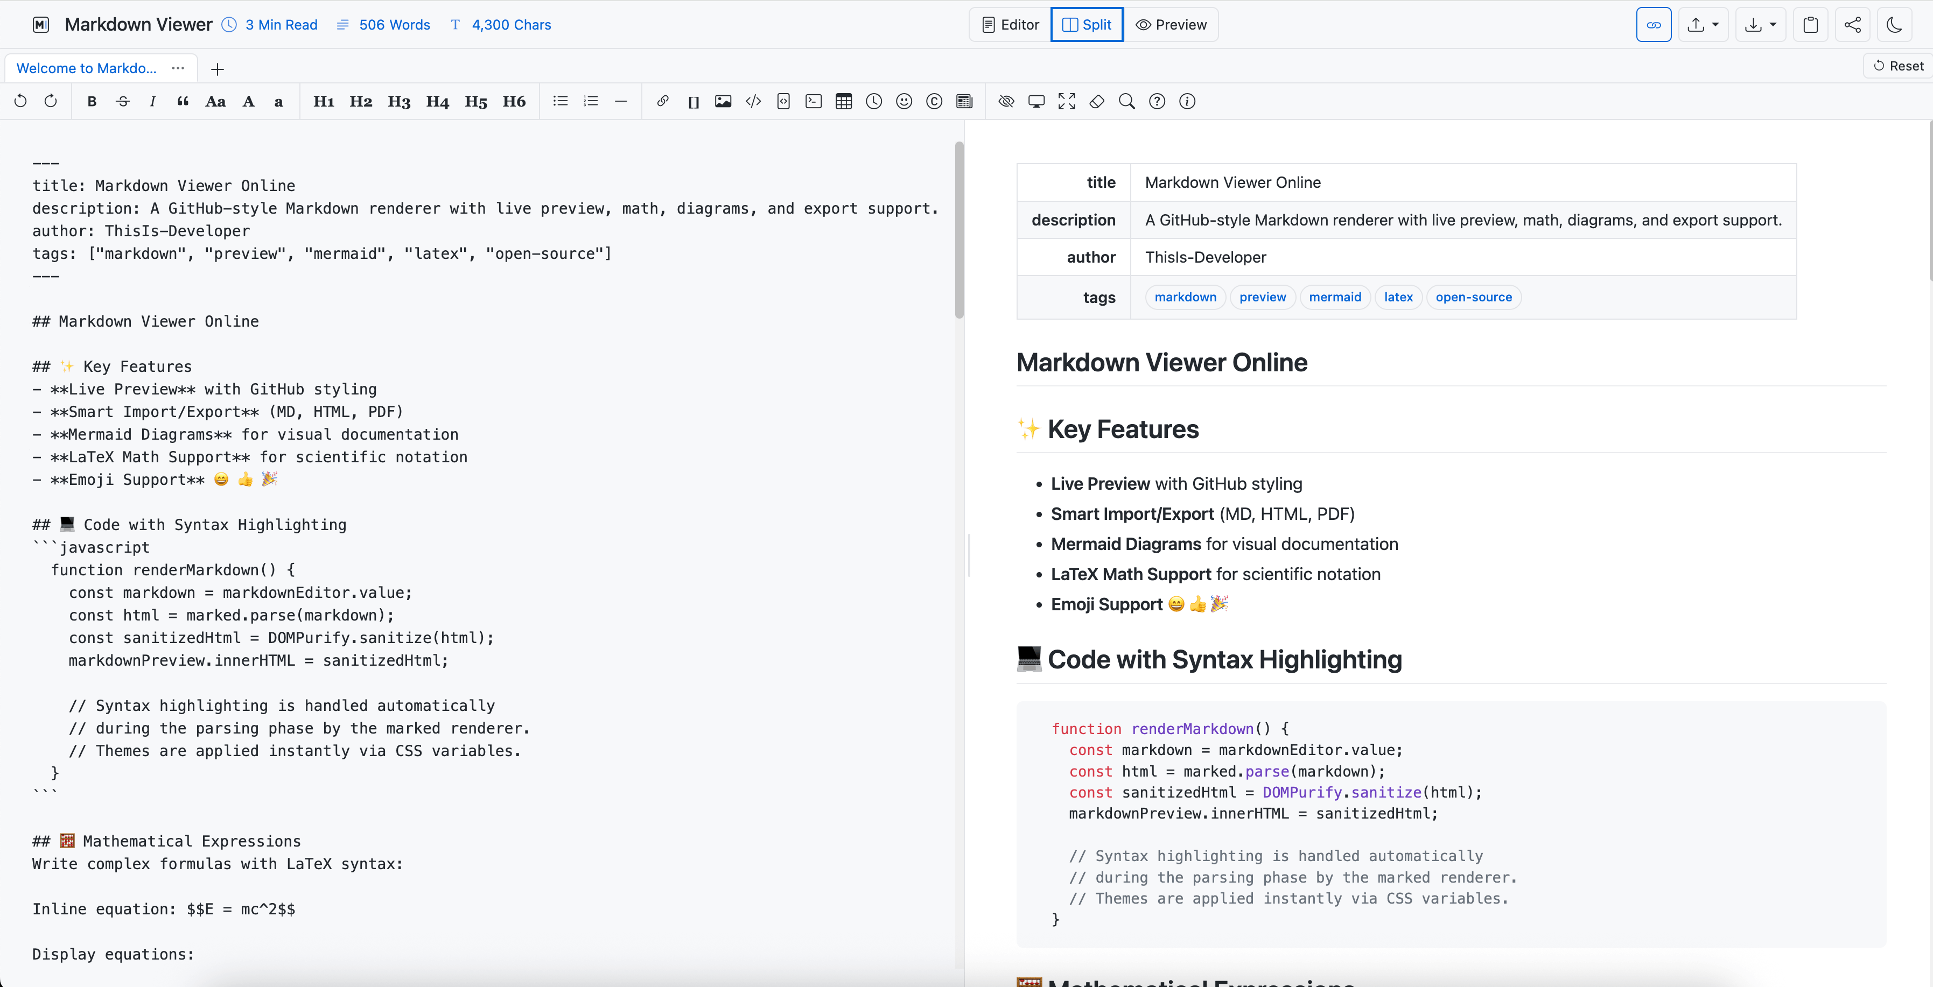Insert an H1 heading

(x=324, y=101)
